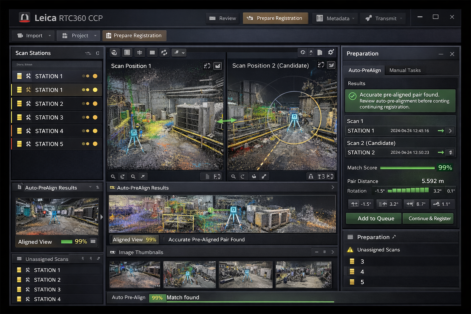Click the settings gear in the viewer toolbar

[331, 52]
